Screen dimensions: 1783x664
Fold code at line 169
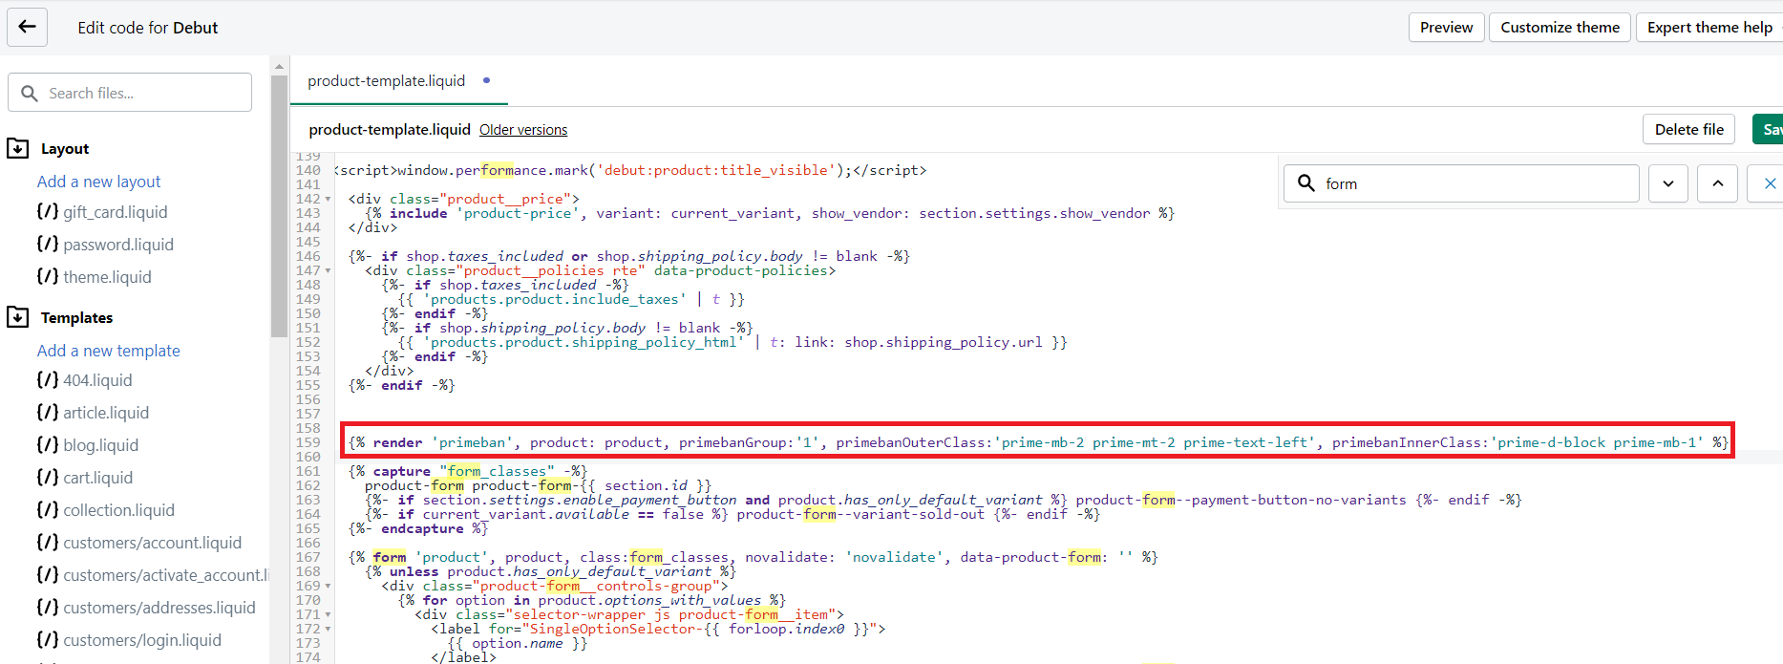point(328,587)
